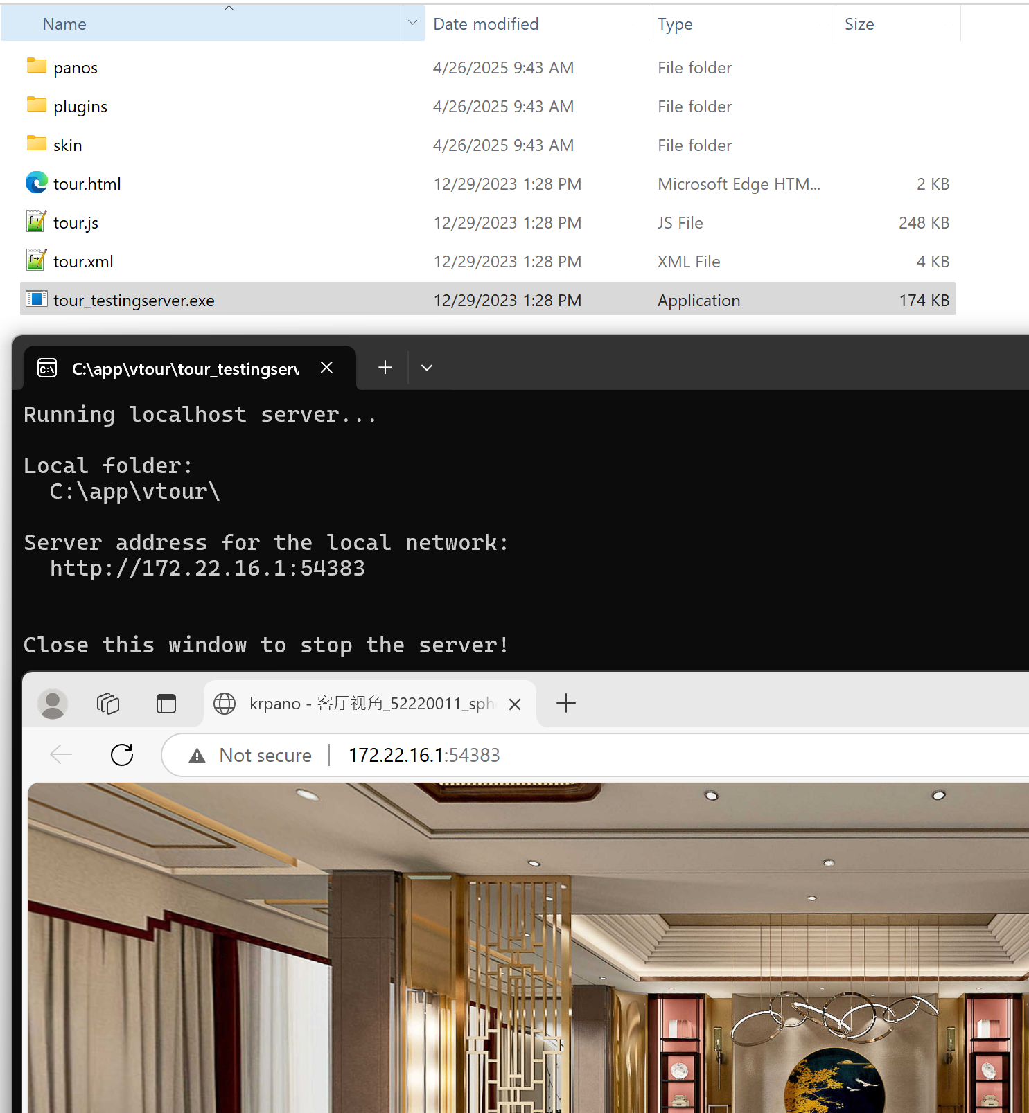1029x1113 pixels.
Task: Close the tour_testingserver terminal tab
Action: 327,368
